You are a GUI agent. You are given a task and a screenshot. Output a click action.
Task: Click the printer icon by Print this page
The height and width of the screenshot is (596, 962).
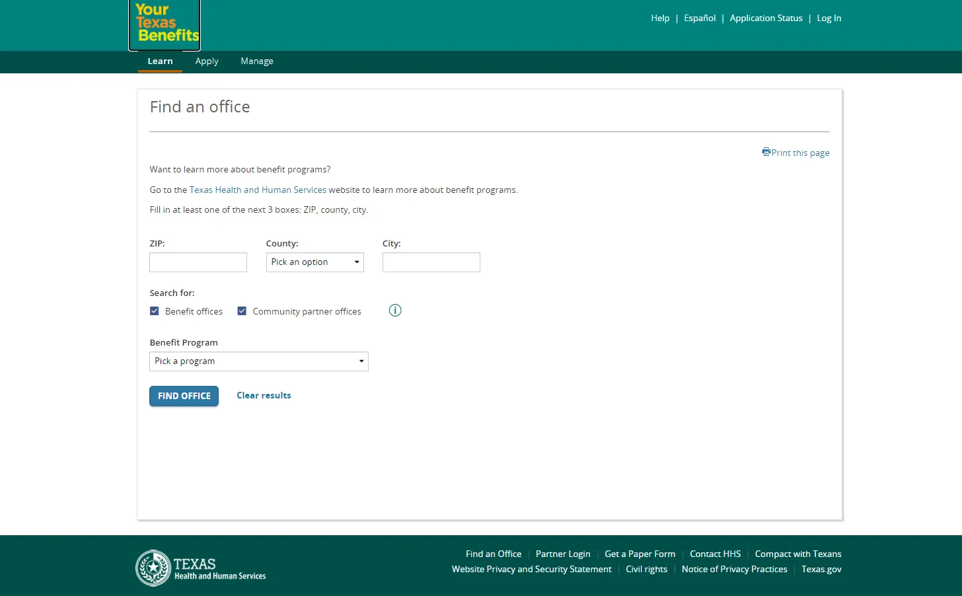[x=766, y=152]
